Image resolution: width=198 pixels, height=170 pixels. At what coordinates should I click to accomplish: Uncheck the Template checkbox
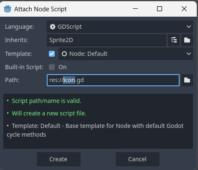(x=52, y=54)
